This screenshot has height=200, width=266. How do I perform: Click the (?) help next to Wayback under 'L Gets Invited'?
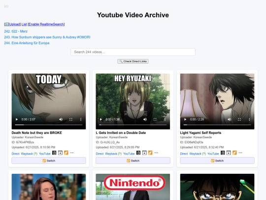[120, 154]
